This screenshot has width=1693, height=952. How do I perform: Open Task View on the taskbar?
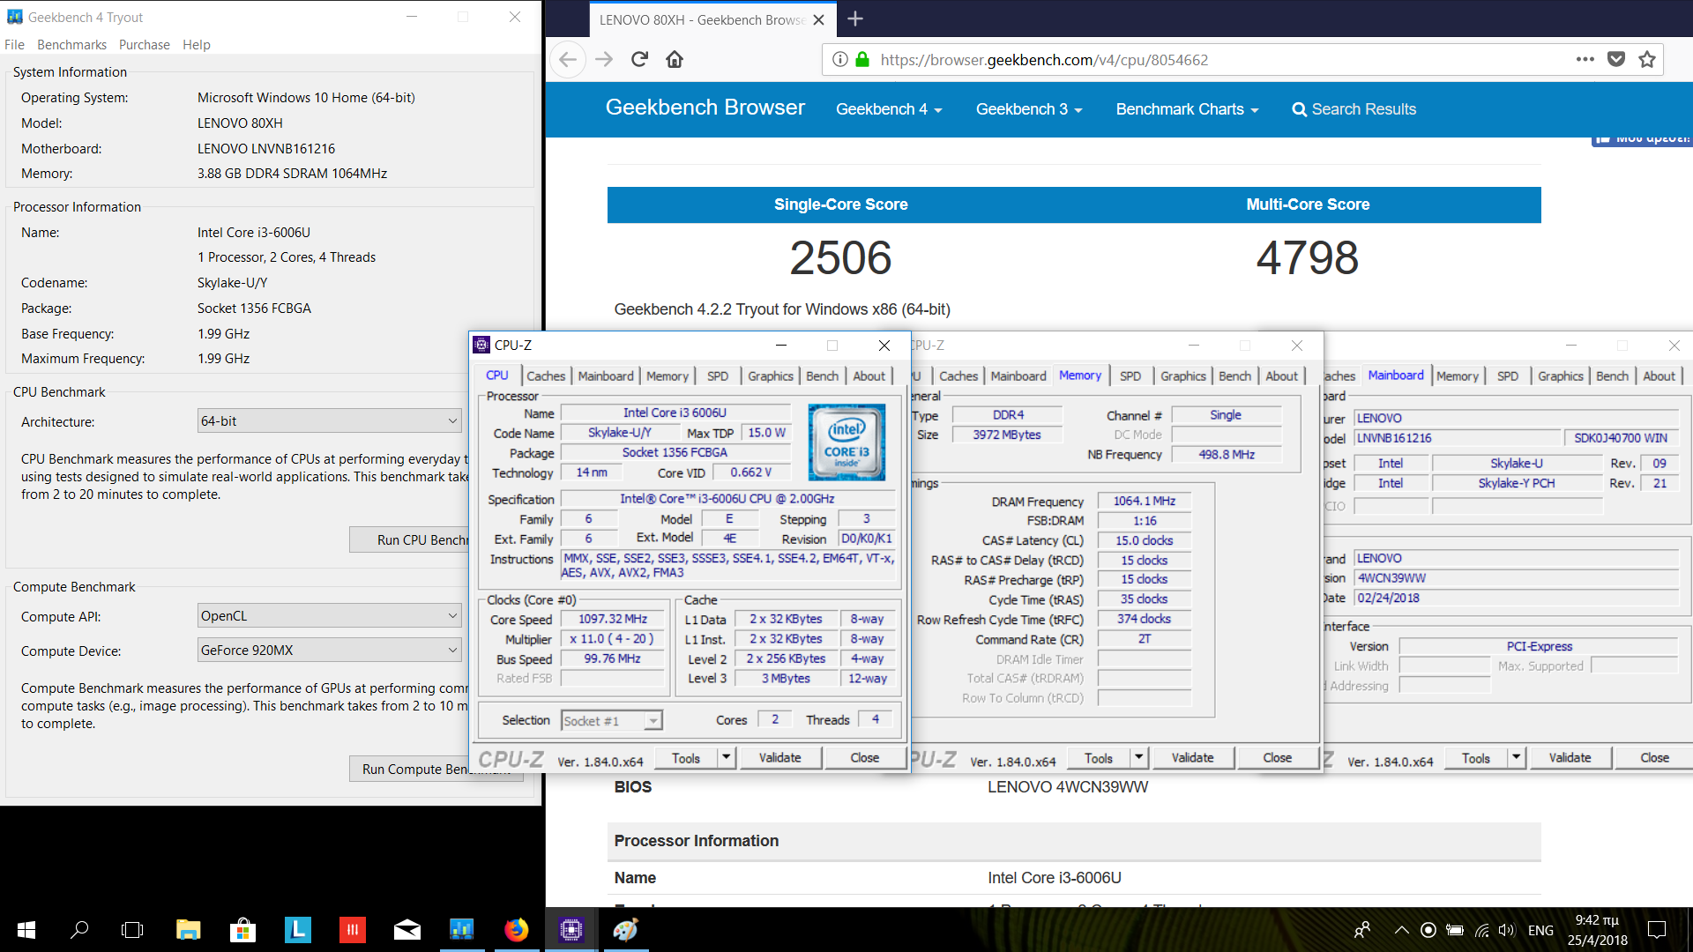(132, 929)
